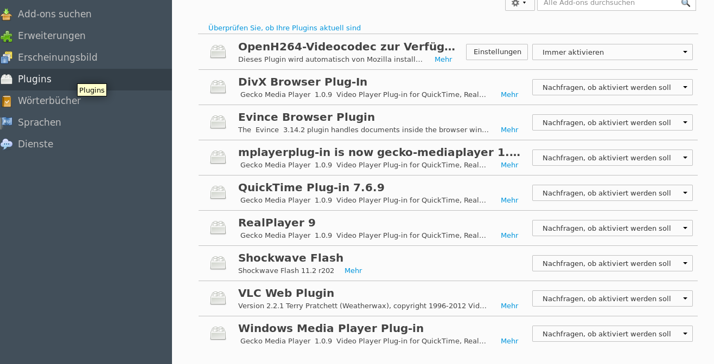Switch to the Dienste category
714x364 pixels.
86,144
